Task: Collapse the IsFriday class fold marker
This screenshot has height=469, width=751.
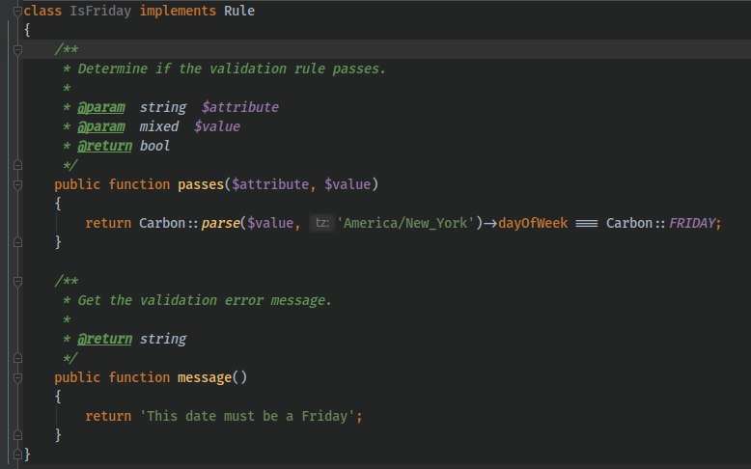Action: [x=17, y=11]
